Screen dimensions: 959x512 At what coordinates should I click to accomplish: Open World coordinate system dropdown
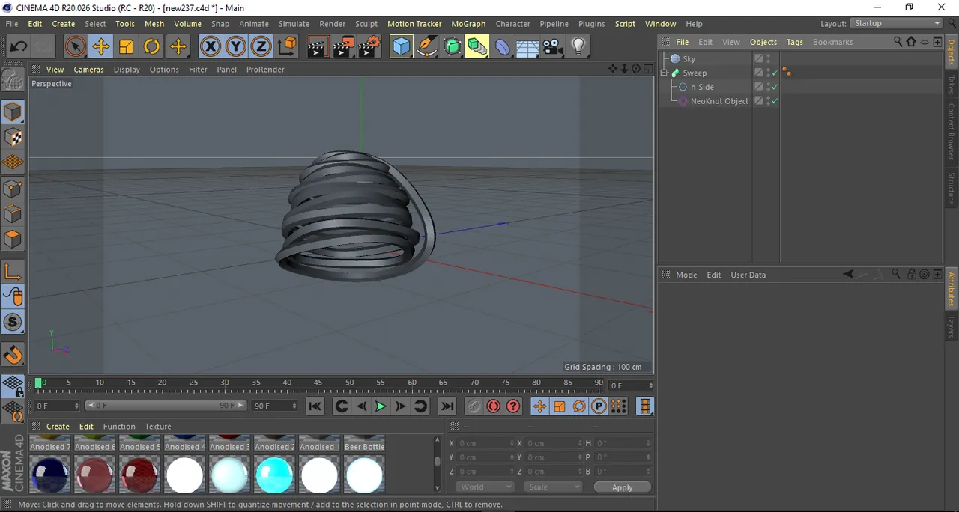[x=484, y=487]
